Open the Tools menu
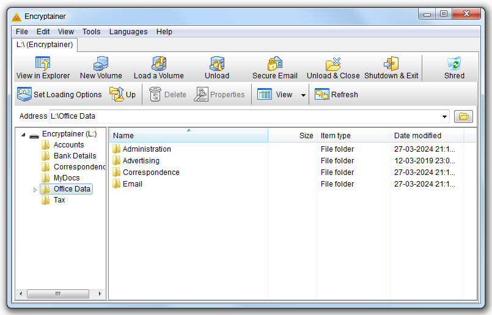 click(x=91, y=32)
